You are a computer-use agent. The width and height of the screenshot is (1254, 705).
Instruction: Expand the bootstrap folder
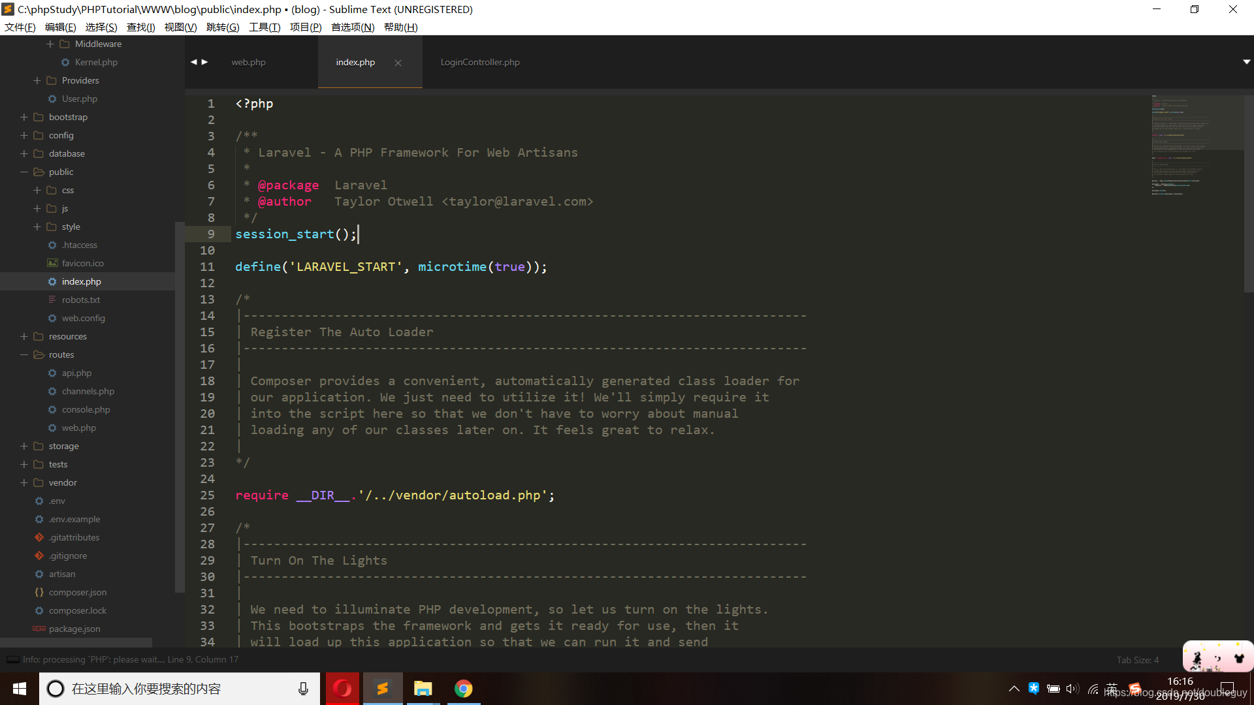(x=24, y=117)
